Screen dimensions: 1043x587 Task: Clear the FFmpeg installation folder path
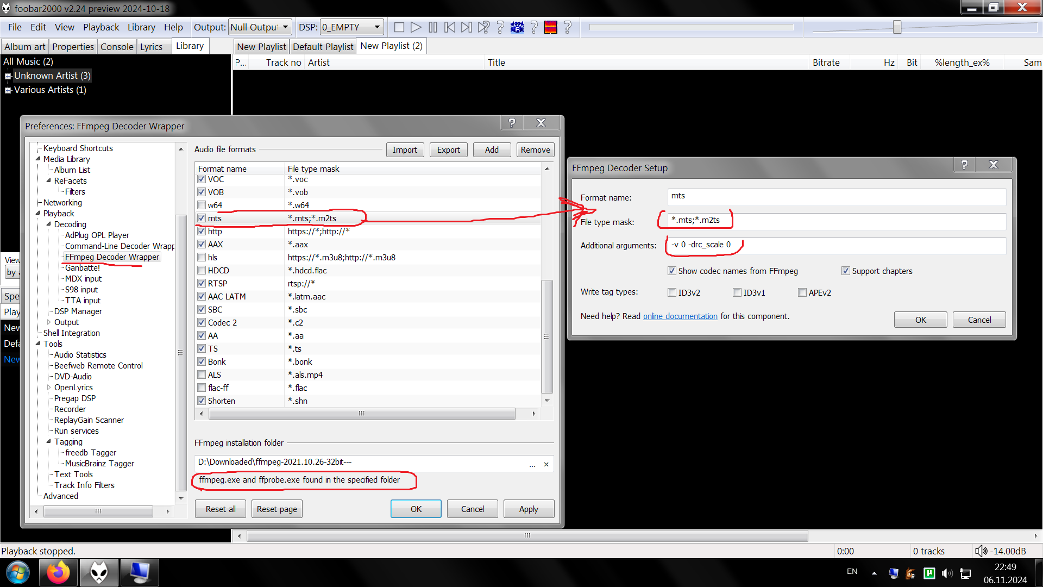(546, 465)
